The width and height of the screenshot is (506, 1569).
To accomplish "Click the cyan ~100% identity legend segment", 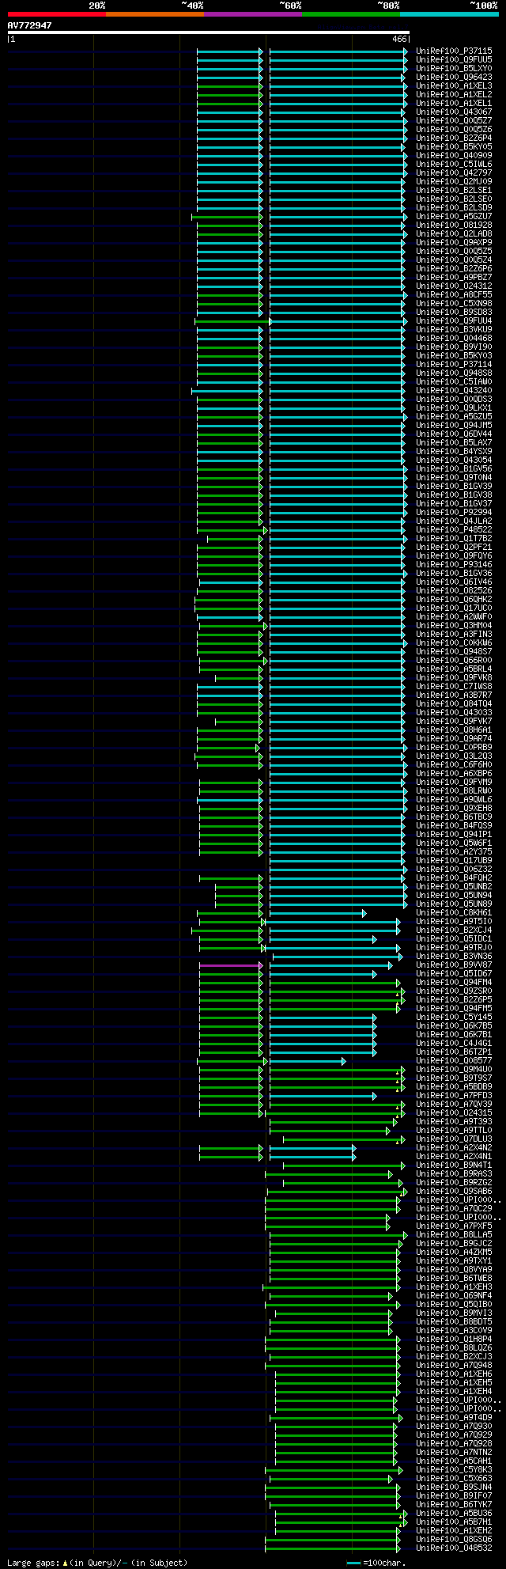I will pos(449,14).
